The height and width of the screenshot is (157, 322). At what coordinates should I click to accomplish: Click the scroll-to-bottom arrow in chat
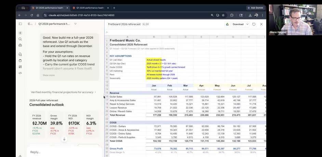pyautogui.click(x=64, y=139)
